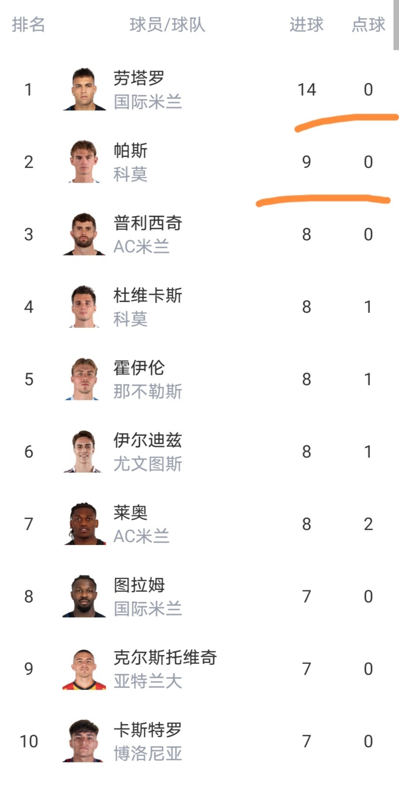
Task: Open 卡斯特罗's avatar image
Action: pos(84,742)
